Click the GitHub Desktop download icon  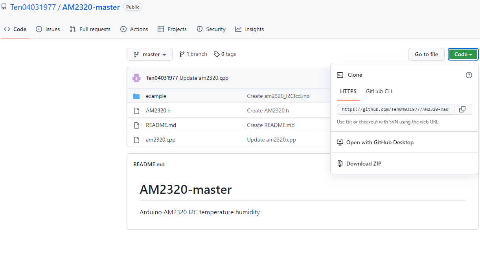[x=340, y=142]
